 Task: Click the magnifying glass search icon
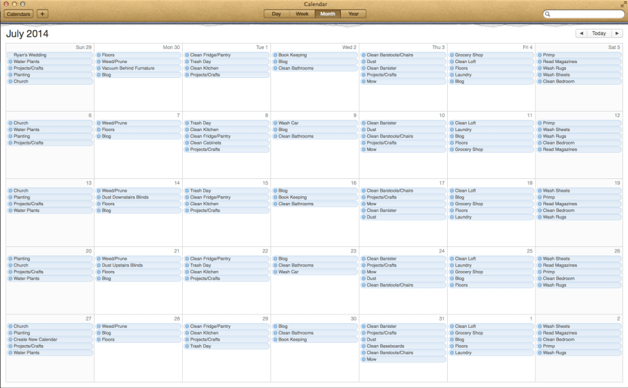(548, 14)
